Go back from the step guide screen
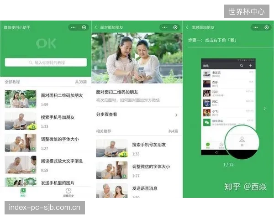This screenshot has height=219, width=274. coord(187,27)
